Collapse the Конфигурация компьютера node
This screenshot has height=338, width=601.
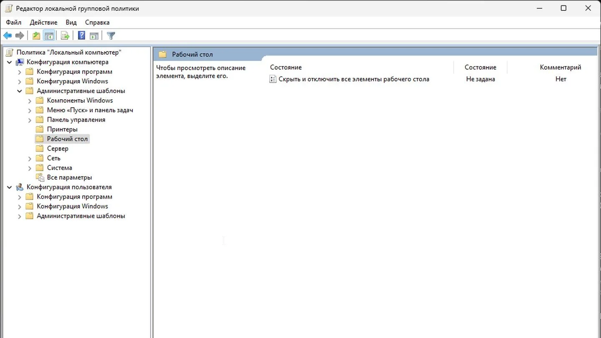coord(10,62)
